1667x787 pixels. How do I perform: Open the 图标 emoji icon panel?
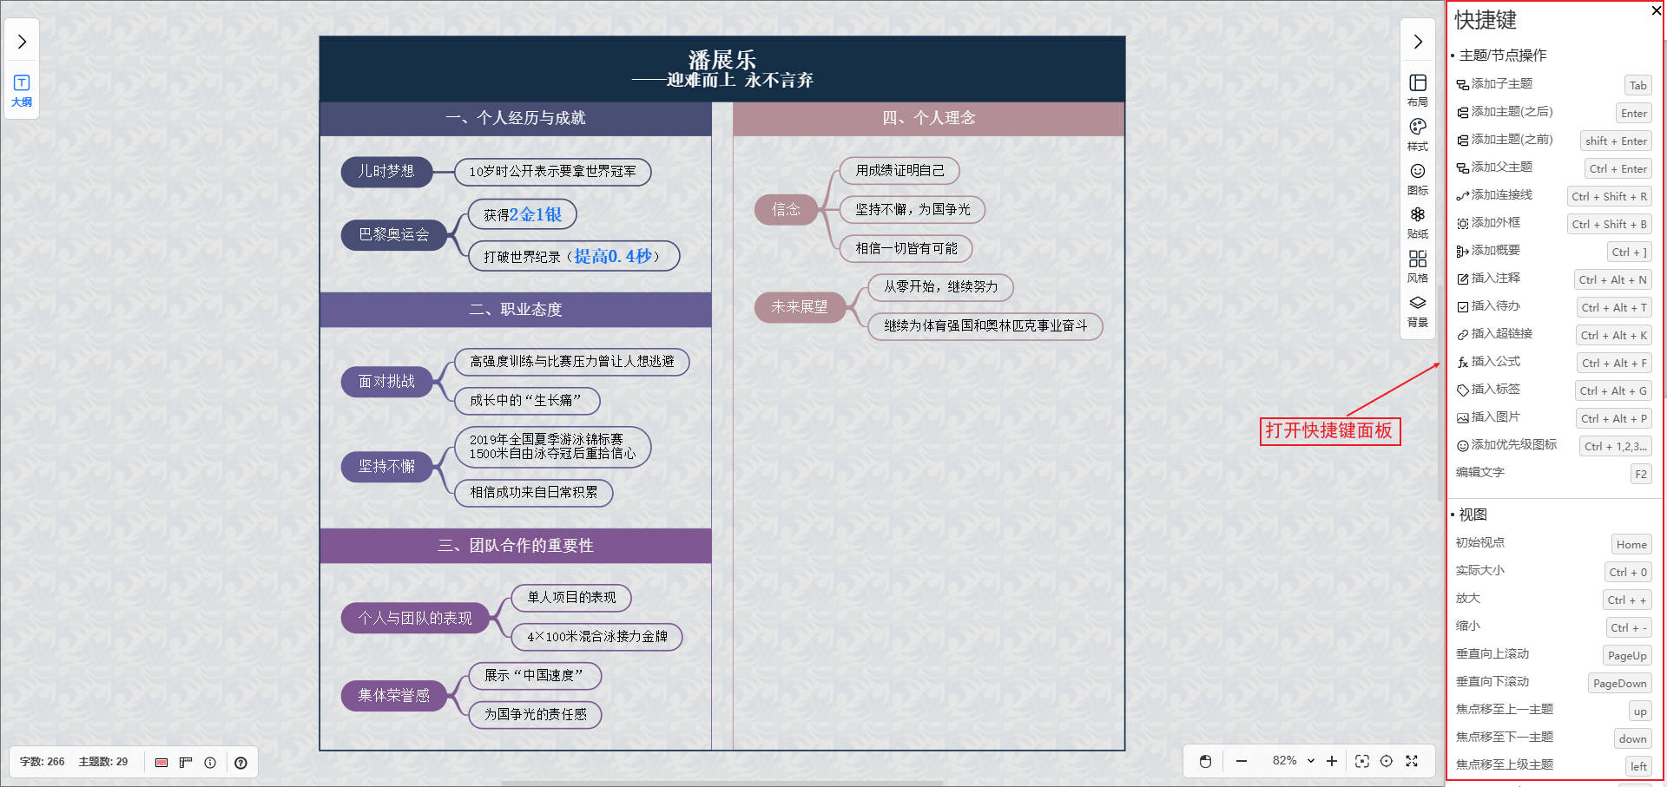(x=1417, y=178)
